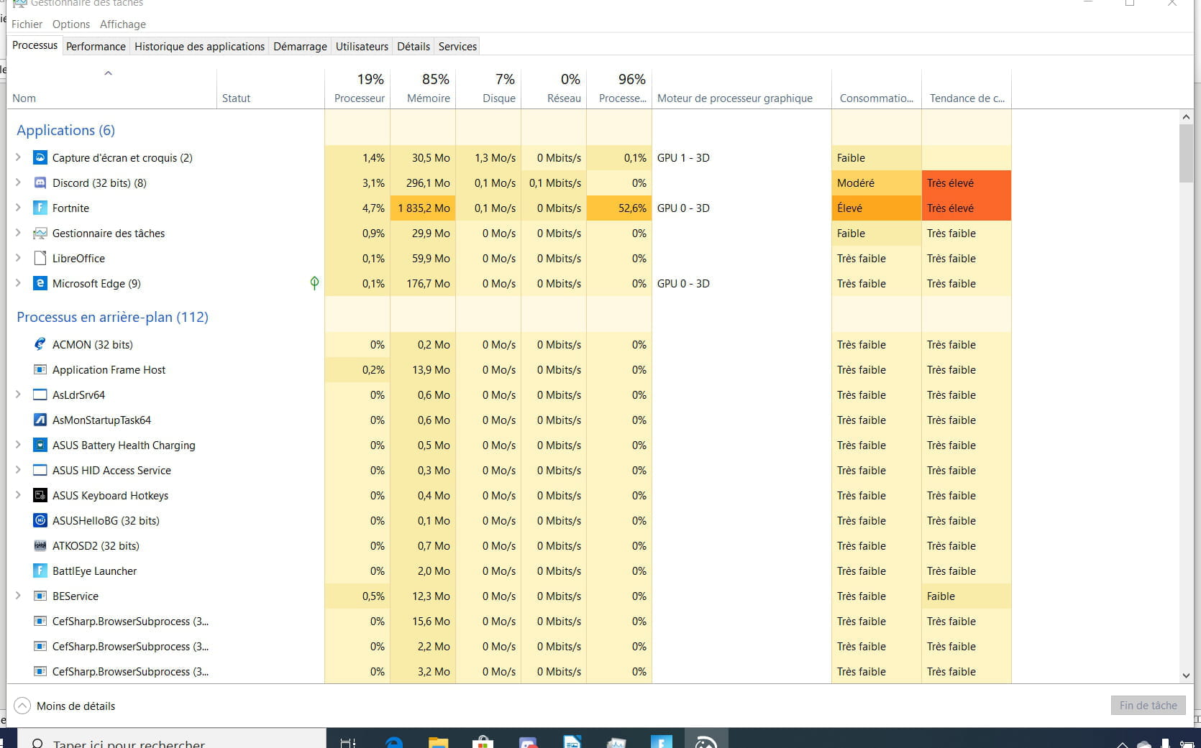
Task: Click the CefSharp icon on the 3,2 Mo row
Action: click(40, 671)
